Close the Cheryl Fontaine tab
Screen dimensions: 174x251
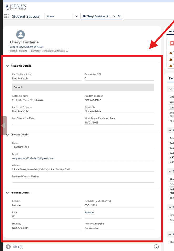(119, 16)
